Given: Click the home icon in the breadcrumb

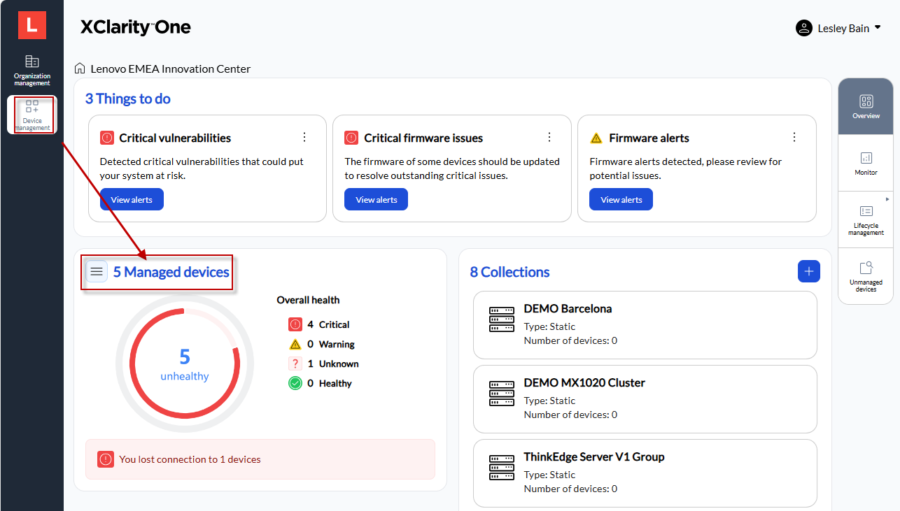Looking at the screenshot, I should pos(80,69).
